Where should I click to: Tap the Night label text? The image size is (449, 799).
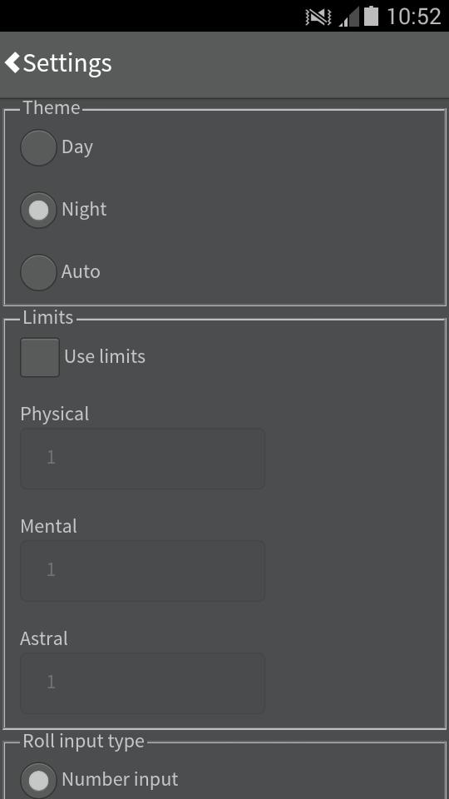(84, 210)
